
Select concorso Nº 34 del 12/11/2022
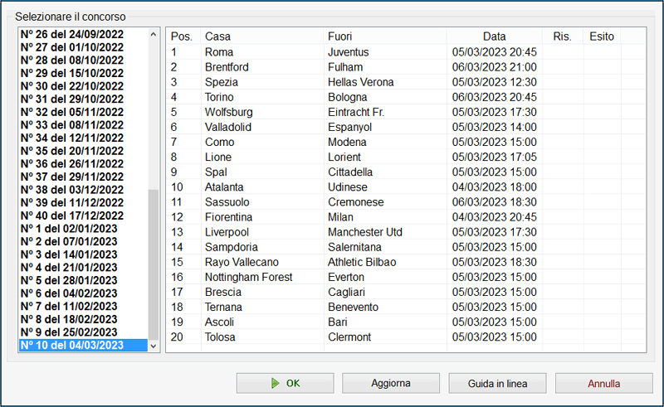84,138
